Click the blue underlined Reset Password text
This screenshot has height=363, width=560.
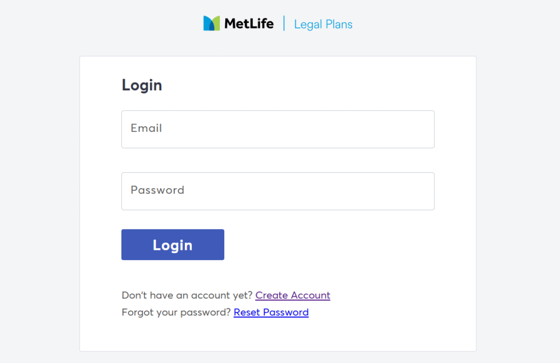point(271,312)
